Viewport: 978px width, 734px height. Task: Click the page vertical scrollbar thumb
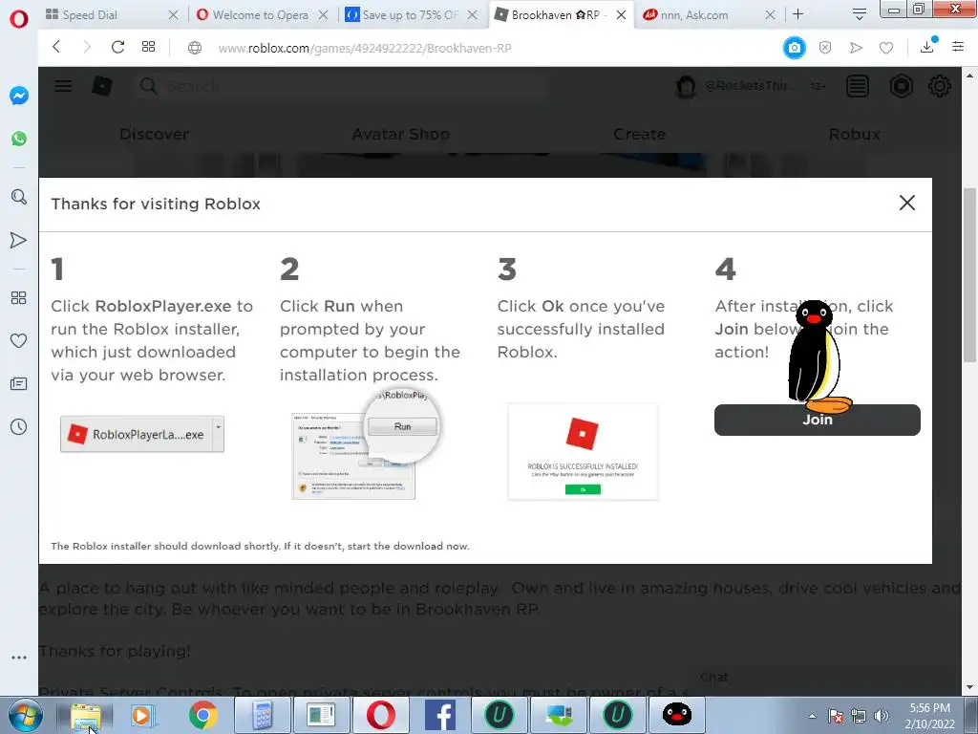tap(969, 274)
